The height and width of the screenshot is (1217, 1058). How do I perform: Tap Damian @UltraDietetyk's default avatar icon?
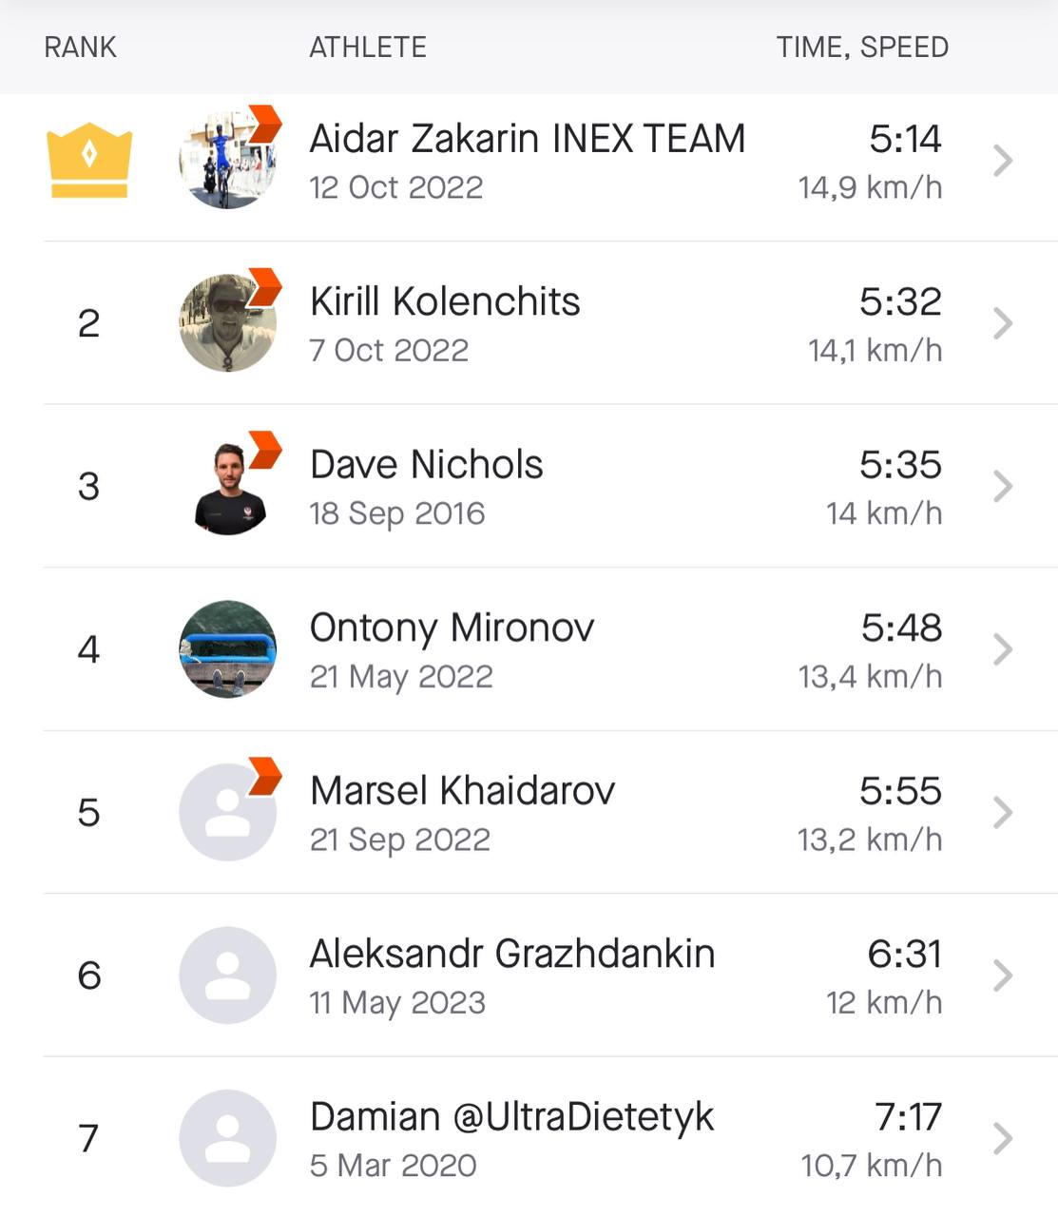coord(227,1138)
